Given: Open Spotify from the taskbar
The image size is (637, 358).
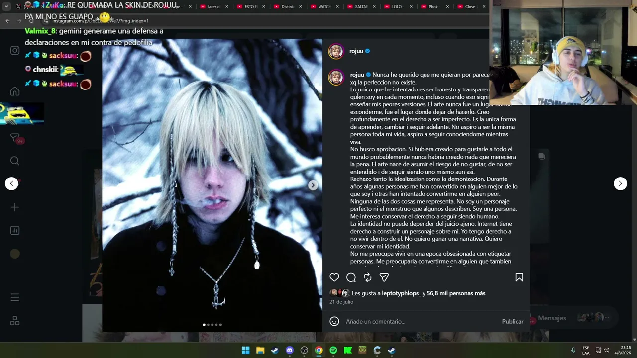Looking at the screenshot, I should click(333, 350).
